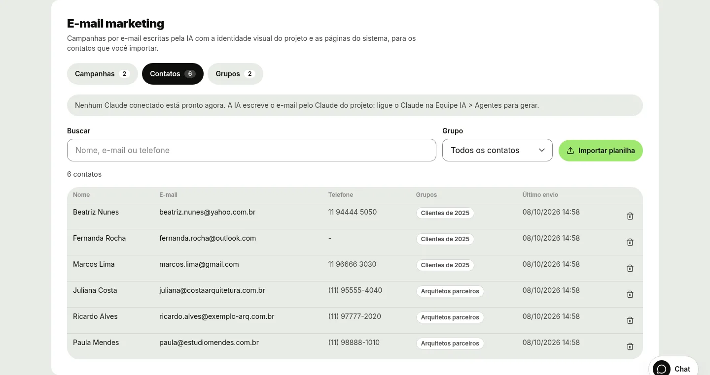Viewport: 710px width, 375px height.
Task: Click email ricardo.alves@exemplo-arq.com.br
Action: point(217,316)
